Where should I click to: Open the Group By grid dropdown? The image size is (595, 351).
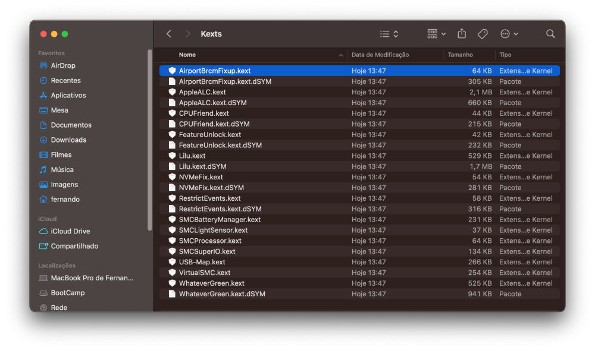(436, 34)
